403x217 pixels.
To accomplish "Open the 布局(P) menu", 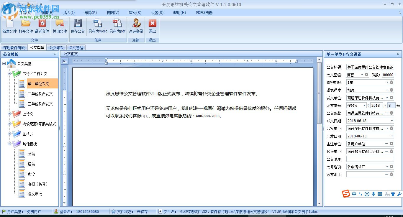I will [91, 13].
